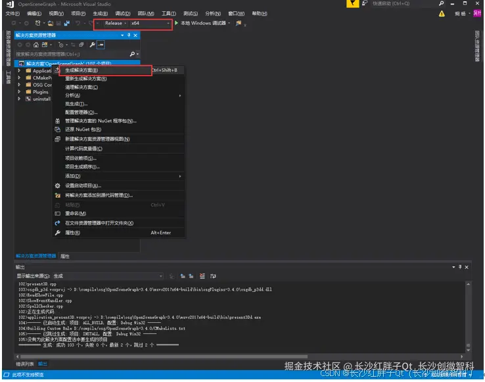Image resolution: width=485 pixels, height=382 pixels.
Task: Click the magenta account avatar
Action: click(x=477, y=13)
